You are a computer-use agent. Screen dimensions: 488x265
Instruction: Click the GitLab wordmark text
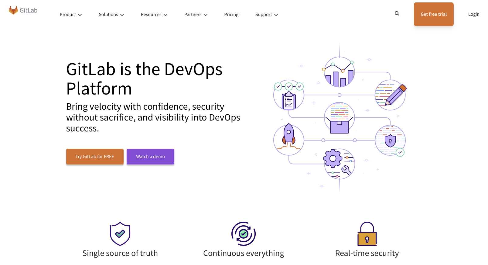(x=29, y=10)
